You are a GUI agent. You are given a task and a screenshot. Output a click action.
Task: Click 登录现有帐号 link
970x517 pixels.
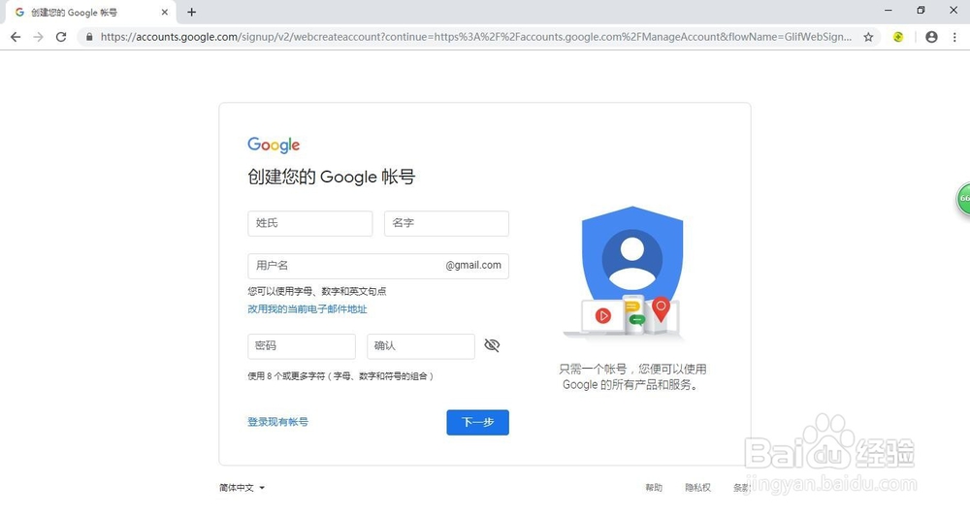tap(277, 422)
